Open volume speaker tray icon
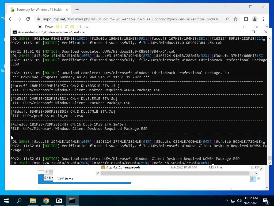Image resolution: width=274 pixels, height=206 pixels. pos(239,201)
